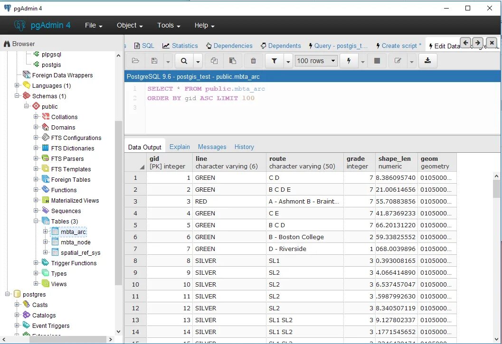This screenshot has height=344, width=502.
Task: Open the Tools menu
Action: [x=169, y=25]
